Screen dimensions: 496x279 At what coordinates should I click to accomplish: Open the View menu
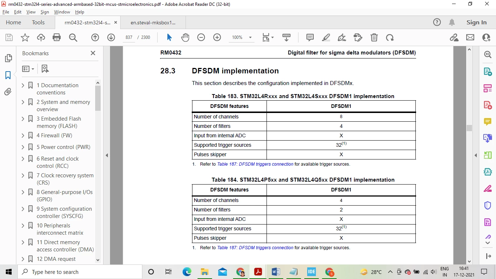click(x=31, y=12)
